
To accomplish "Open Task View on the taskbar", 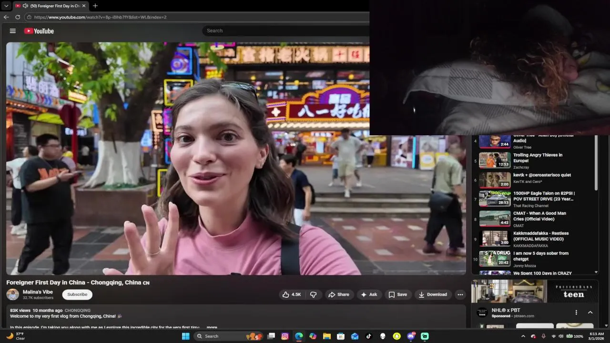I will (x=271, y=336).
